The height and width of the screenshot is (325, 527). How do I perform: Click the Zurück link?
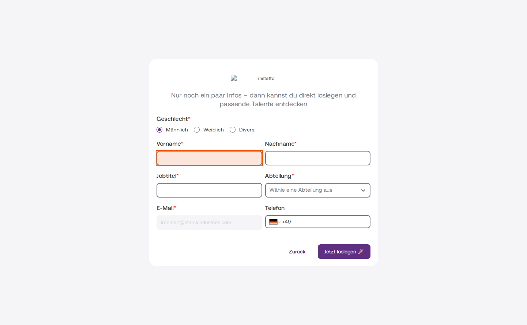point(297,252)
